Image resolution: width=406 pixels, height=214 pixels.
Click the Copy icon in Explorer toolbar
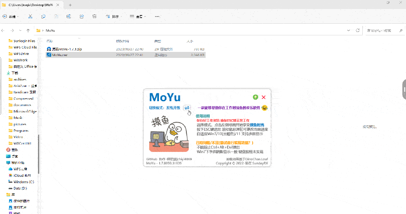[43, 17]
